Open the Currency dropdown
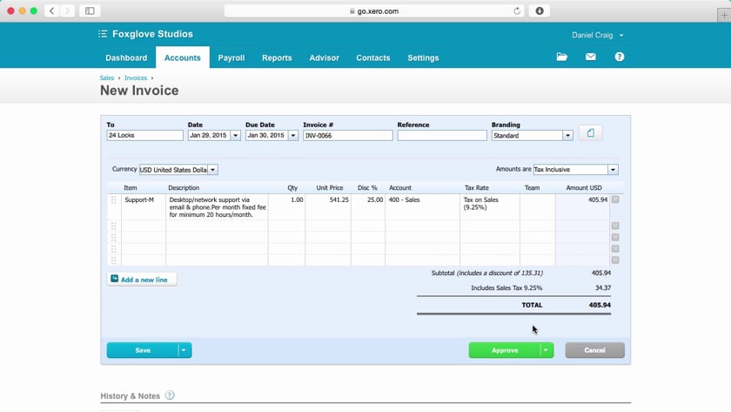 (212, 170)
